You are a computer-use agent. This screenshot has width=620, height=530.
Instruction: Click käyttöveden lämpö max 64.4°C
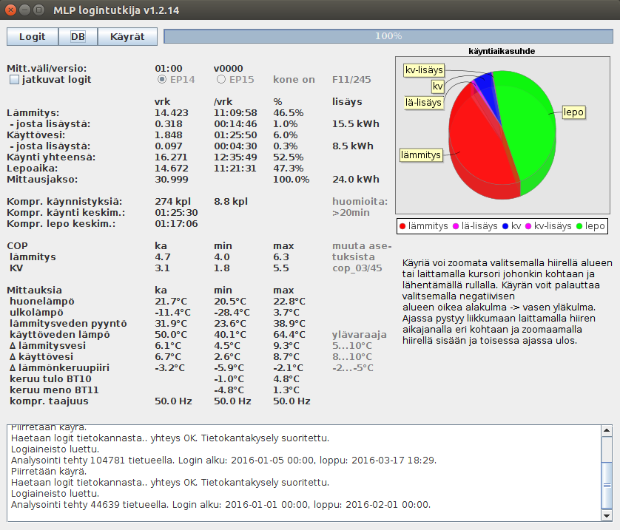(x=289, y=335)
